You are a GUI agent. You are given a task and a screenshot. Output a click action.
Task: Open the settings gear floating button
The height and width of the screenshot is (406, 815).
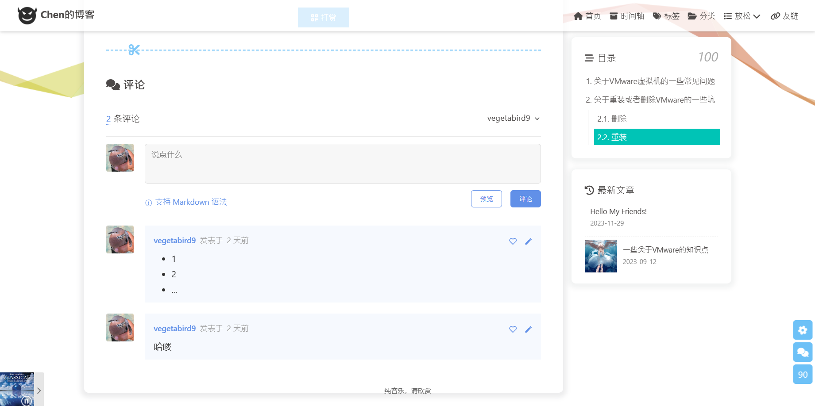pyautogui.click(x=803, y=330)
